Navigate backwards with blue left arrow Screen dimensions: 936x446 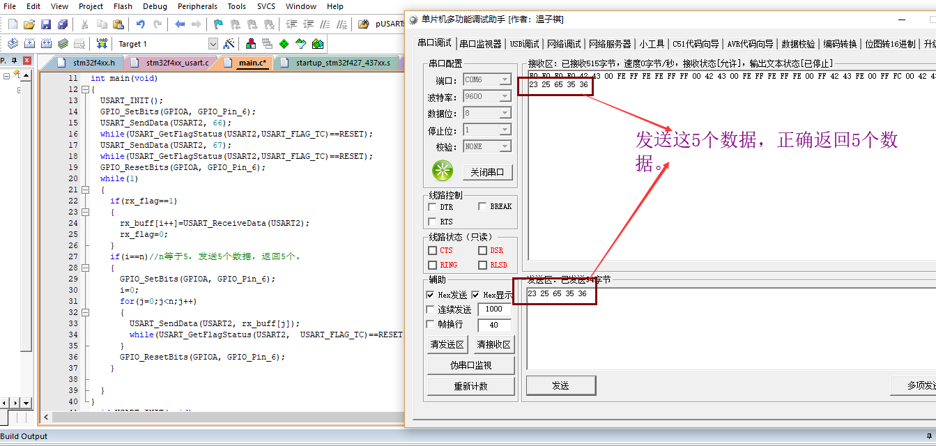click(180, 24)
